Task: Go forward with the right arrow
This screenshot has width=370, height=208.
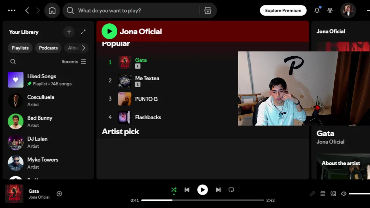Action: click(x=38, y=10)
